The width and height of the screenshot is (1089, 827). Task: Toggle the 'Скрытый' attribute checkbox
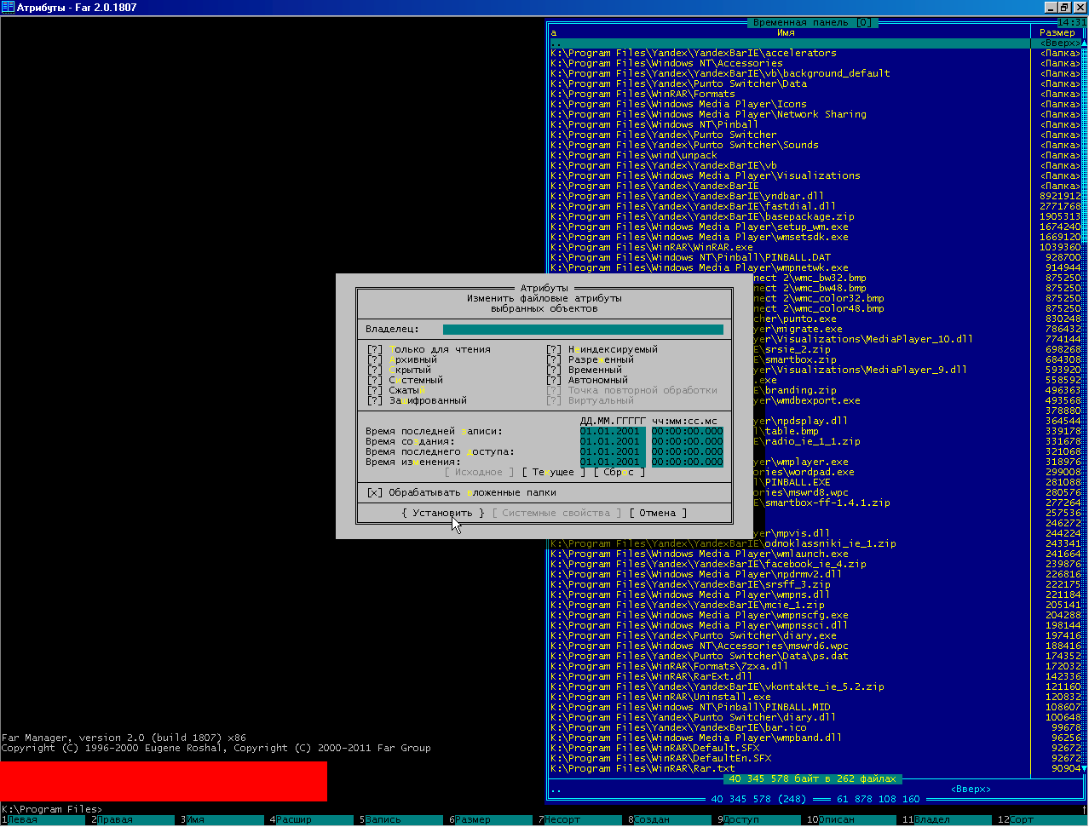(375, 370)
